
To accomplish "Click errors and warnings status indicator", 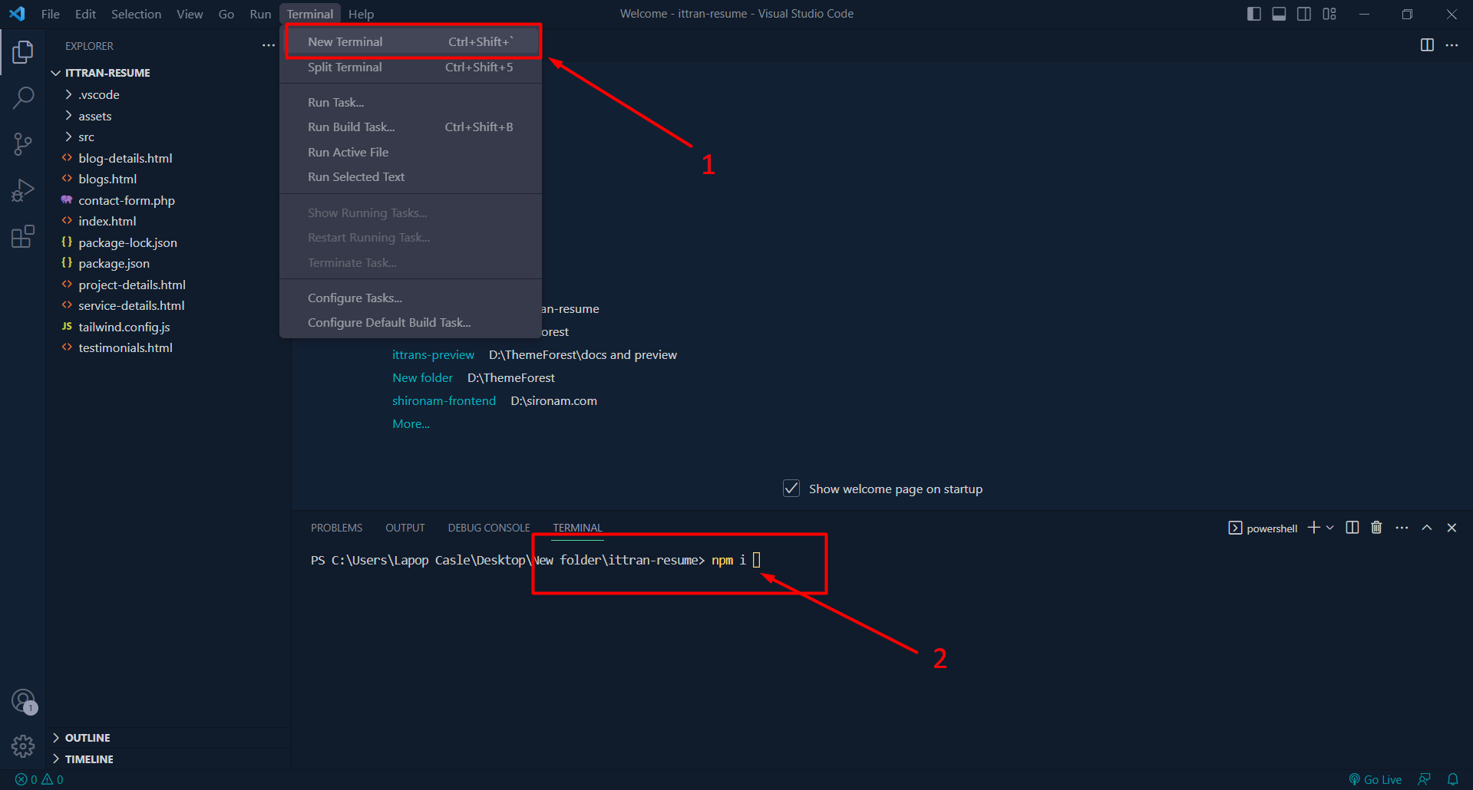I will point(39,779).
